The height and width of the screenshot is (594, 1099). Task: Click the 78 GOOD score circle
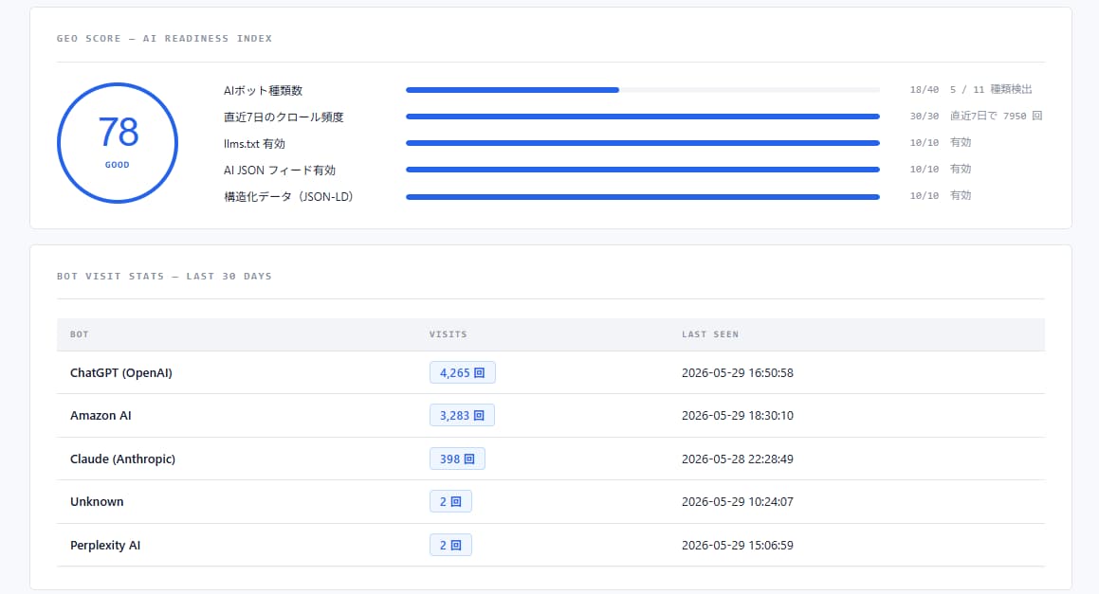tap(117, 143)
